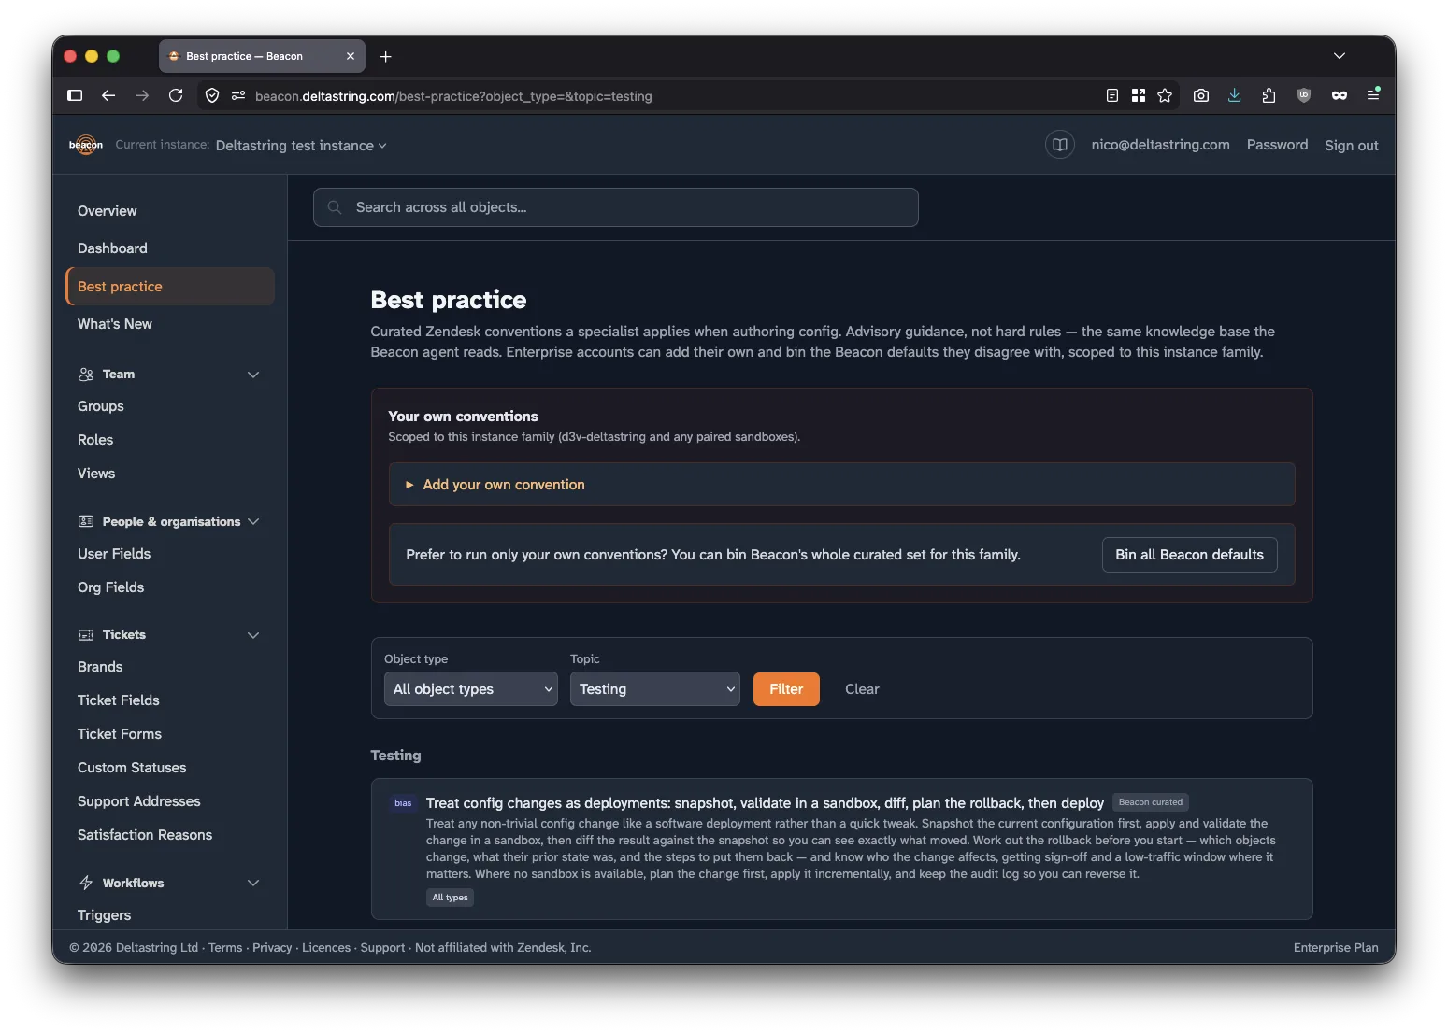Open the Support link in footer

tap(383, 947)
